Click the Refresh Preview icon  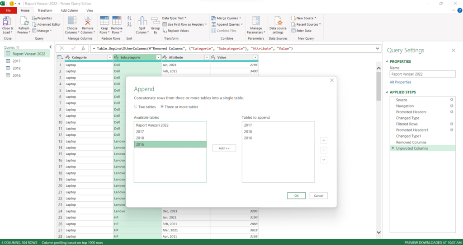(x=24, y=21)
